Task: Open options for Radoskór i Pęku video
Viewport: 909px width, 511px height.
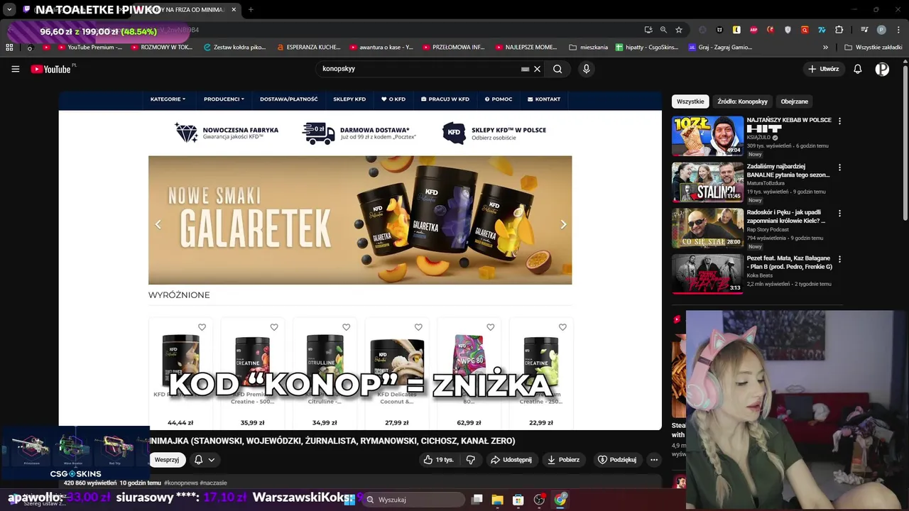Action: coord(839,214)
